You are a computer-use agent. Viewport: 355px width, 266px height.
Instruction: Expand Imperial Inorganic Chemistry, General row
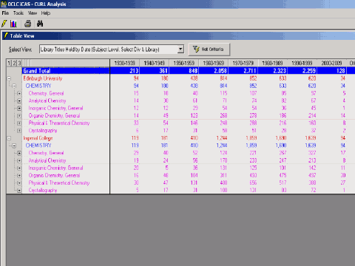[x=19, y=168]
